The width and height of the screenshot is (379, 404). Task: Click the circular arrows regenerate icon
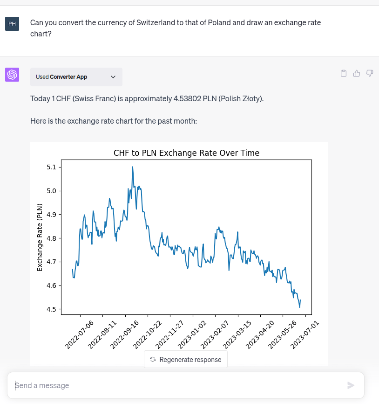(153, 360)
